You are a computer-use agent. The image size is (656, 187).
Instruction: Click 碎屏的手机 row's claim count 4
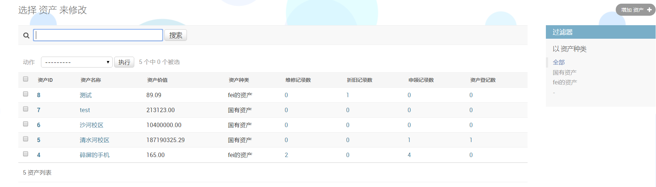pos(409,155)
